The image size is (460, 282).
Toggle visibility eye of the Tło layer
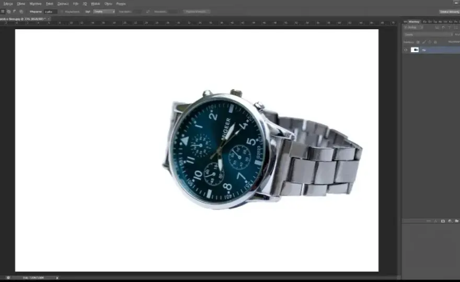click(x=406, y=50)
